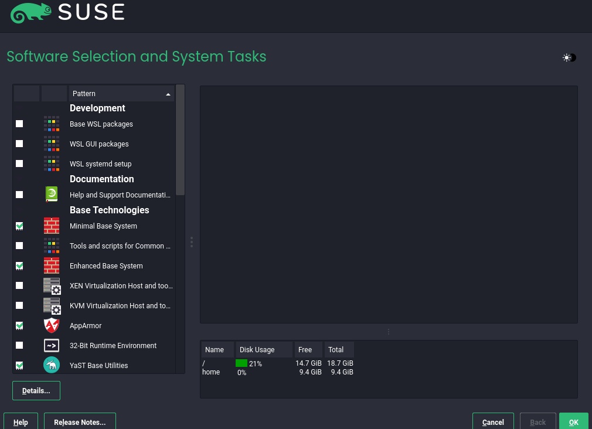Check Tools and scripts for Common checkbox
The height and width of the screenshot is (429, 592).
point(19,246)
